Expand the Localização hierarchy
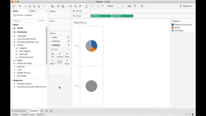This screenshot has width=206, height=116. 12,36
